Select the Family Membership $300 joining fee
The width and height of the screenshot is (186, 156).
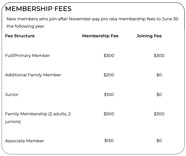click(159, 114)
